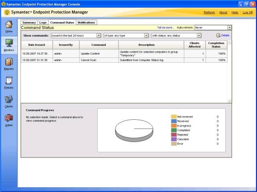This screenshot has width=257, height=192.
Task: Switch to the Logs tab
Action: (43, 22)
